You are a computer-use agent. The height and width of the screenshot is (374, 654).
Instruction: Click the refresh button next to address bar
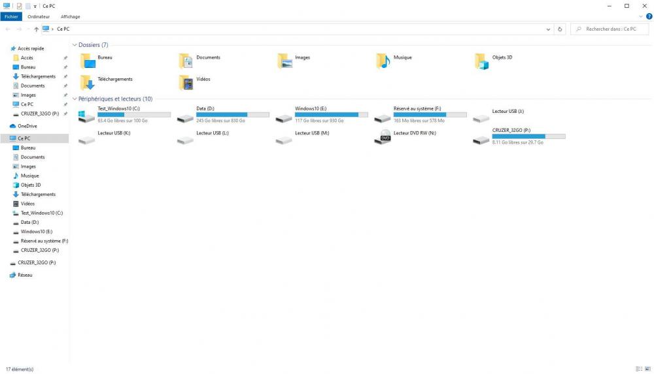click(560, 29)
